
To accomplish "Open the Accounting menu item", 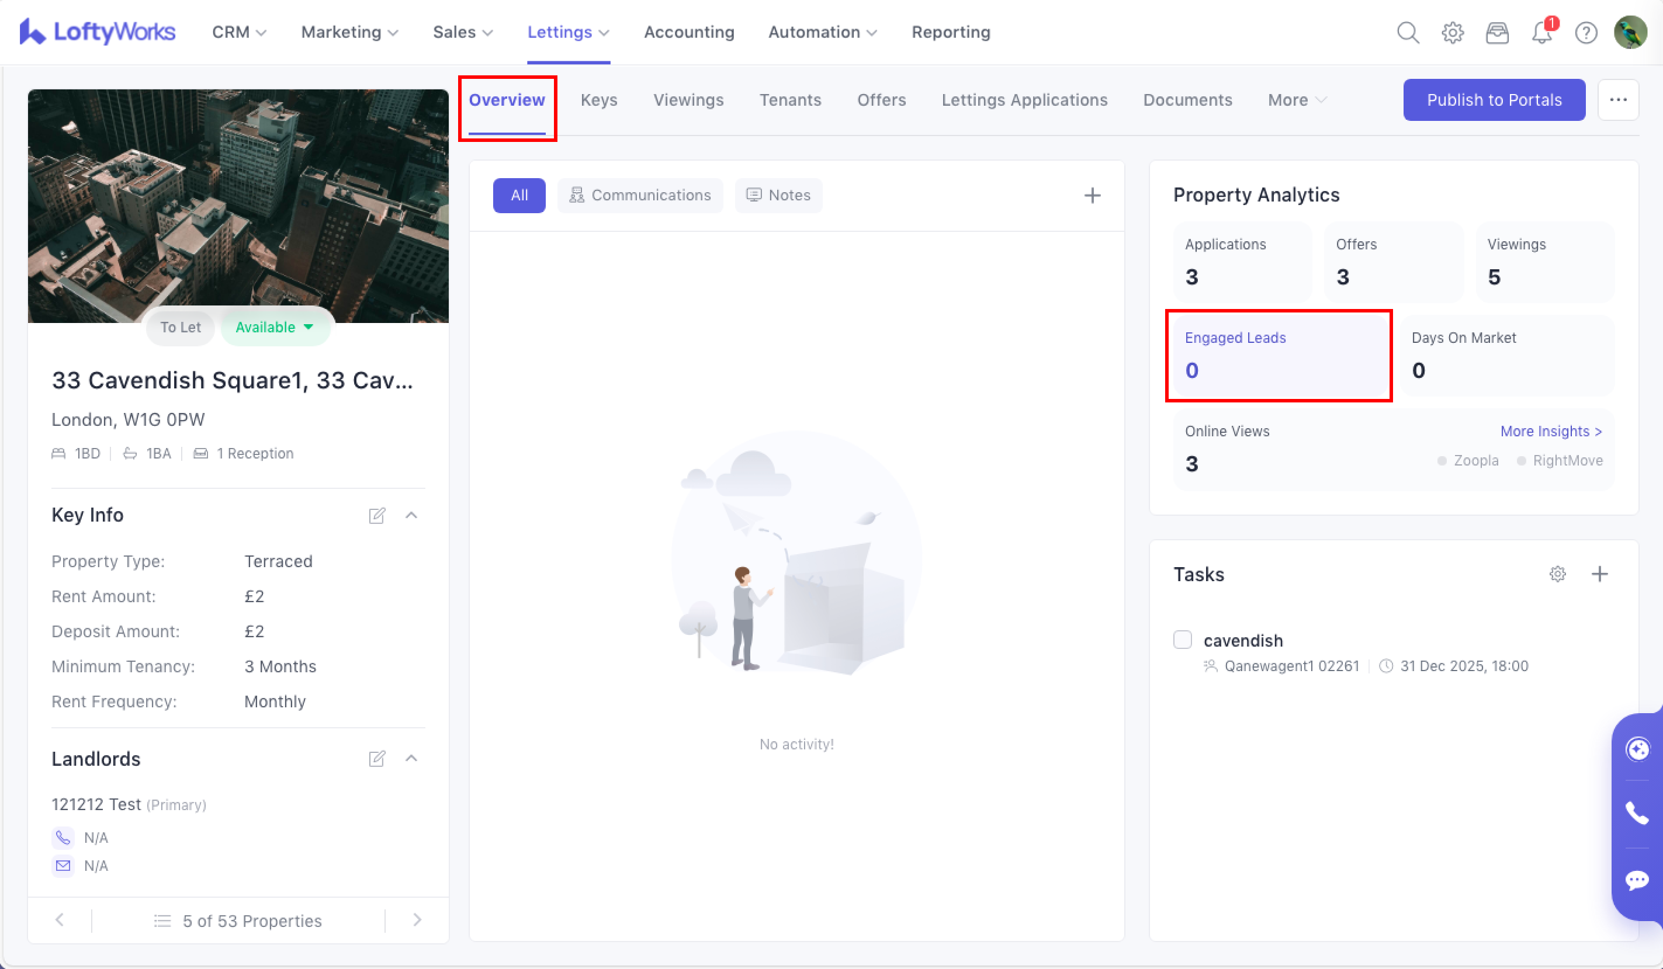I will [689, 32].
